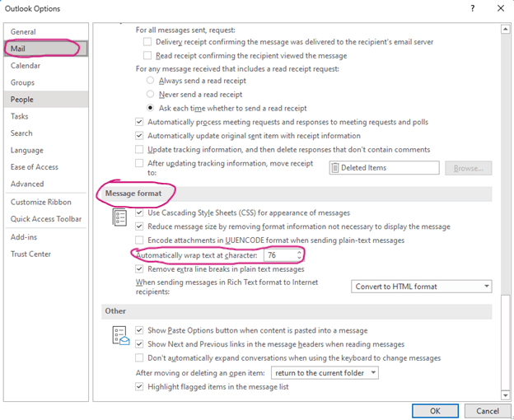This screenshot has width=514, height=420.
Task: Toggle Use Cascading Style Sheets checkbox
Action: pos(139,212)
